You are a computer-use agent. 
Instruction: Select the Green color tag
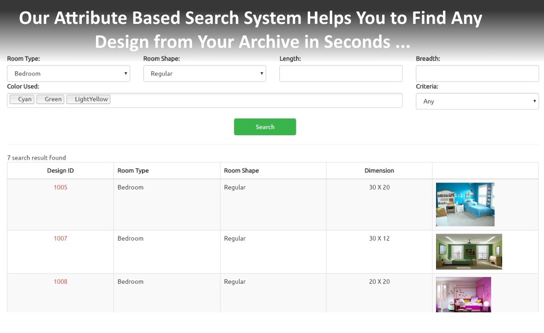(51, 99)
